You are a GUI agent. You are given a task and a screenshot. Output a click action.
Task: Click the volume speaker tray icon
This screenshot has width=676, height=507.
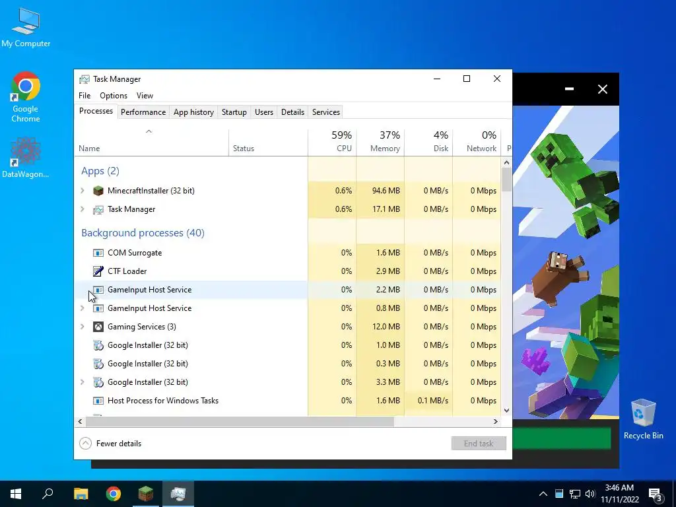(x=590, y=494)
